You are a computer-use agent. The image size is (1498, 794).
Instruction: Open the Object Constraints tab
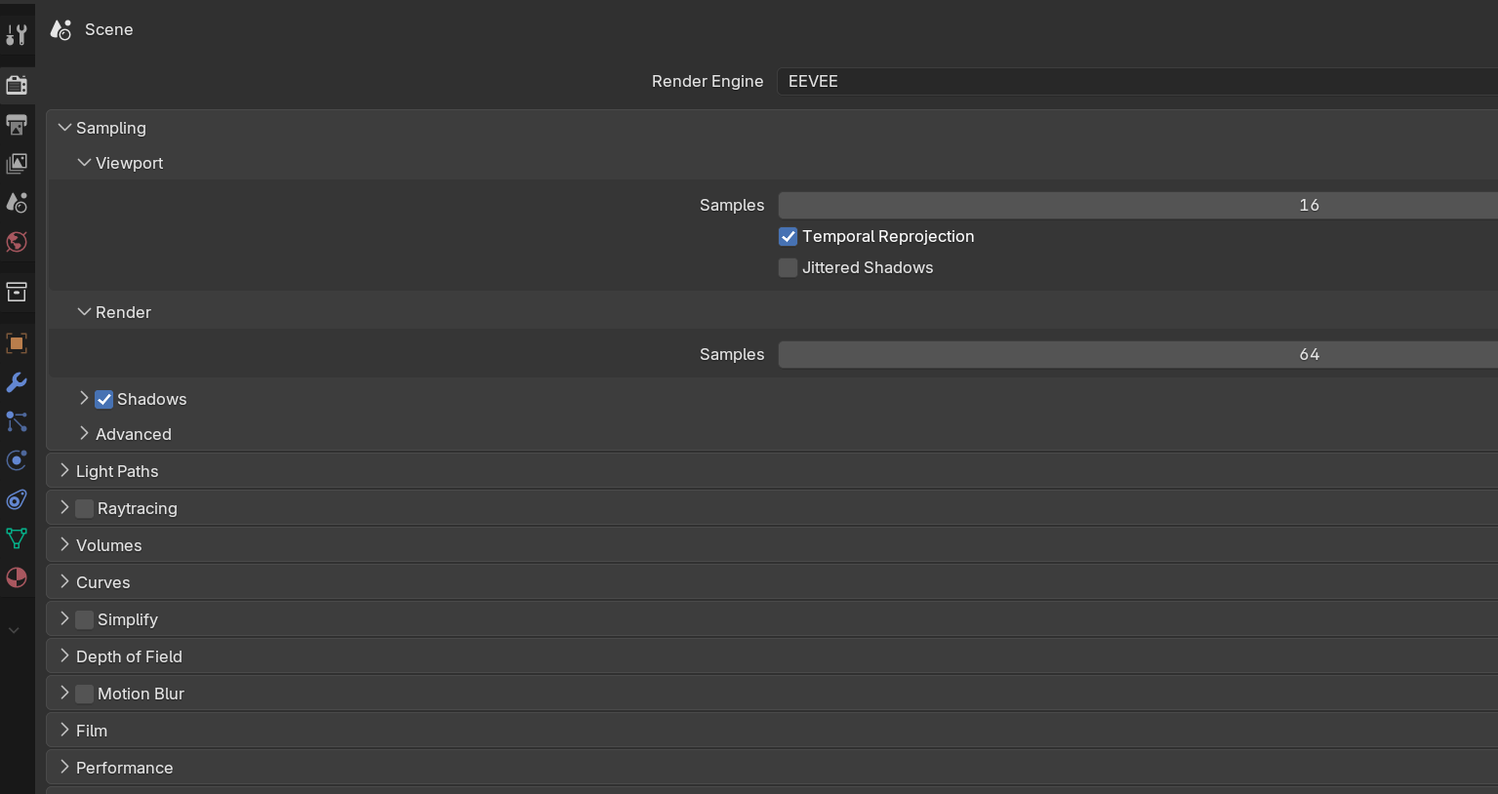click(x=17, y=498)
